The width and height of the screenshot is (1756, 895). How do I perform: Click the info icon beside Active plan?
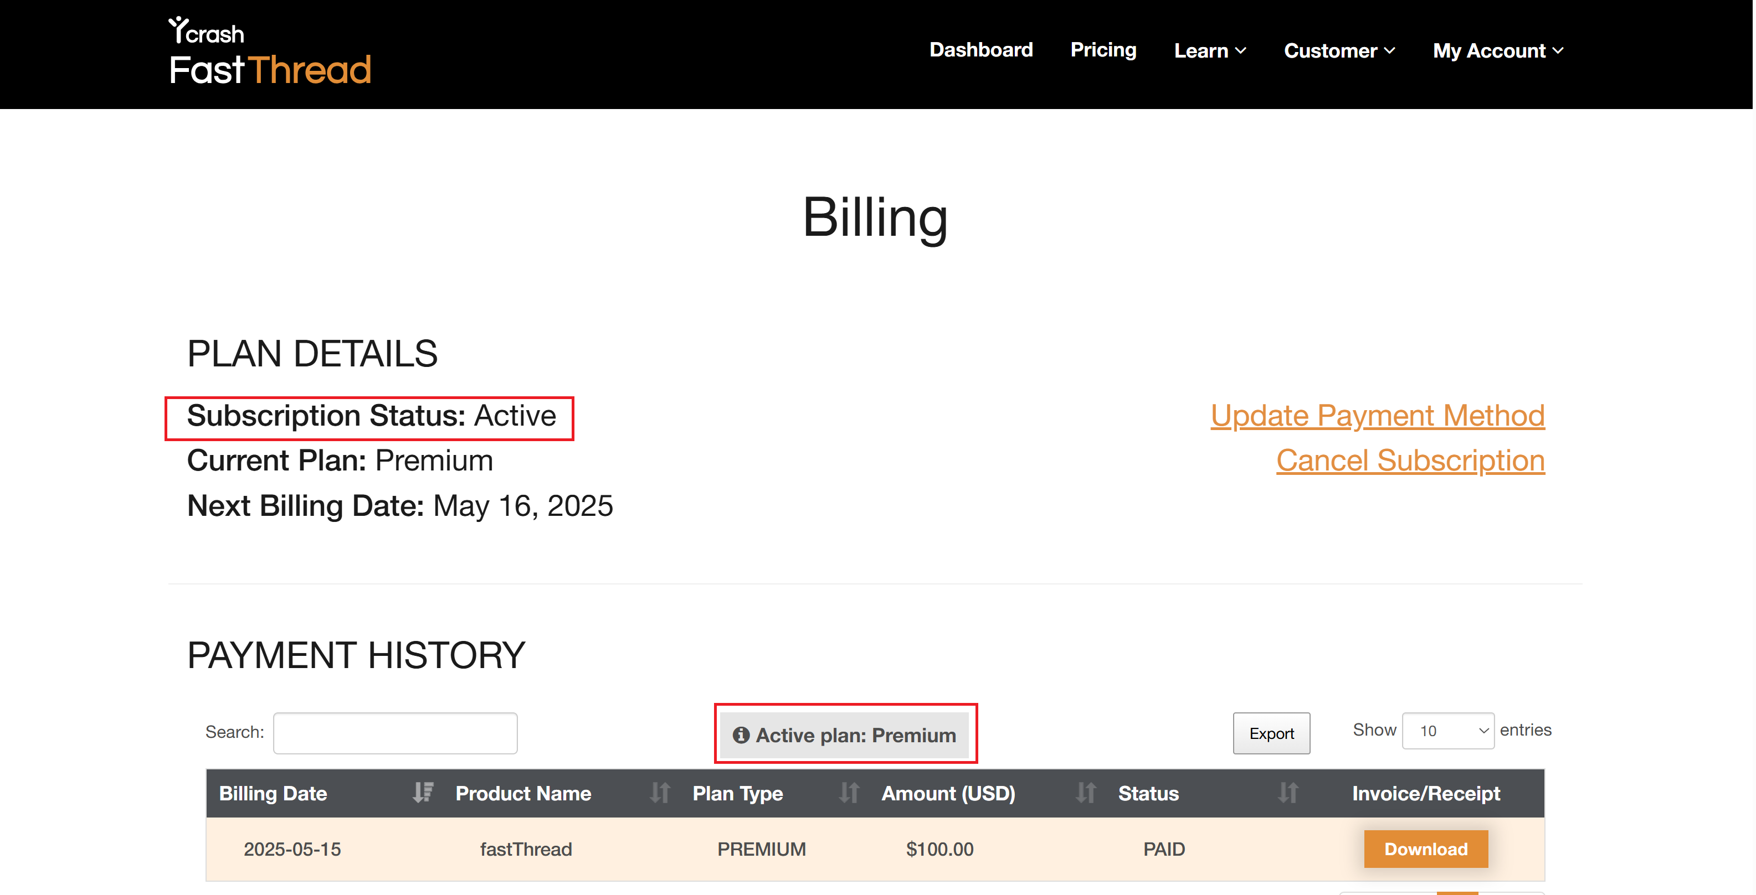tap(741, 735)
